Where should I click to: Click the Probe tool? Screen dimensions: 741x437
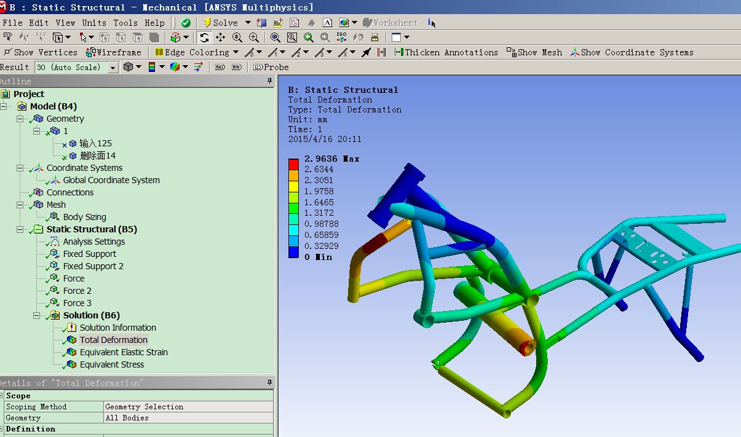tap(271, 67)
